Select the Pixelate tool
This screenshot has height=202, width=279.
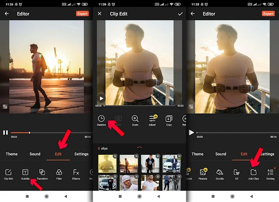203,172
